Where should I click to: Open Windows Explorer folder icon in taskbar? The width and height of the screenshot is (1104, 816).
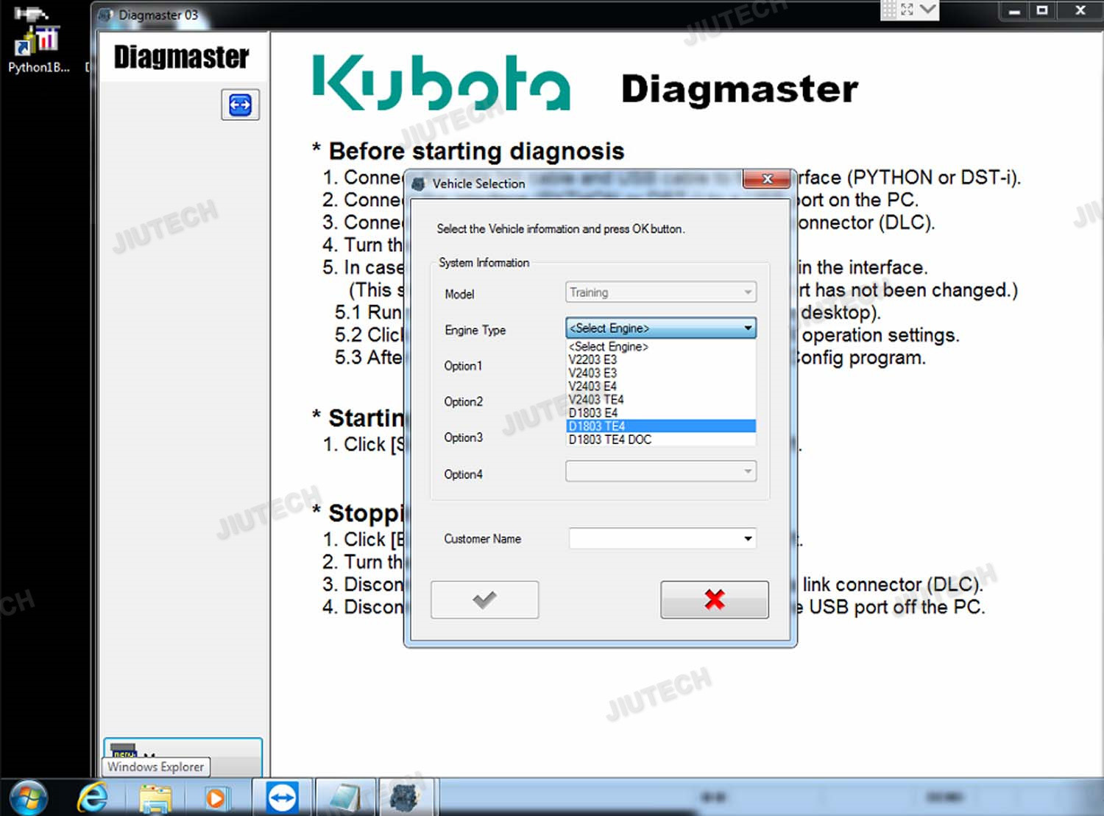(x=155, y=798)
